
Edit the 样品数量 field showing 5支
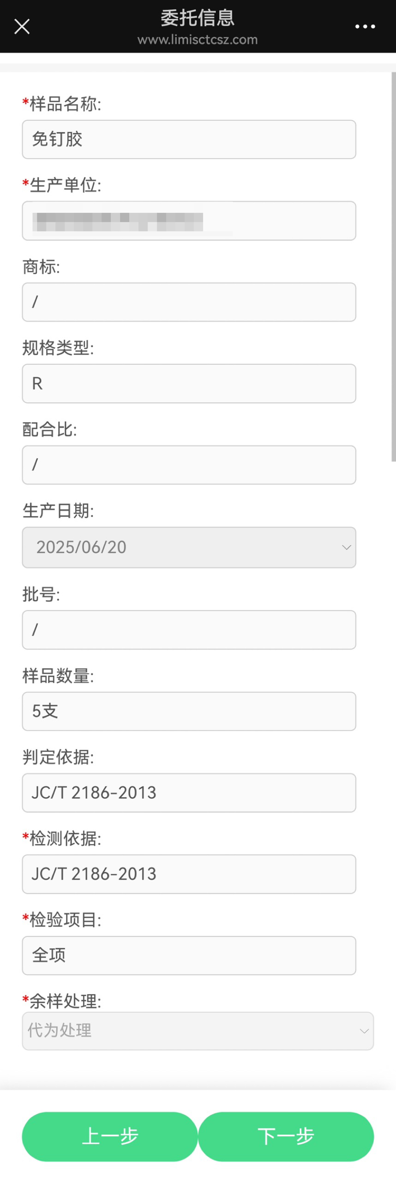click(189, 711)
